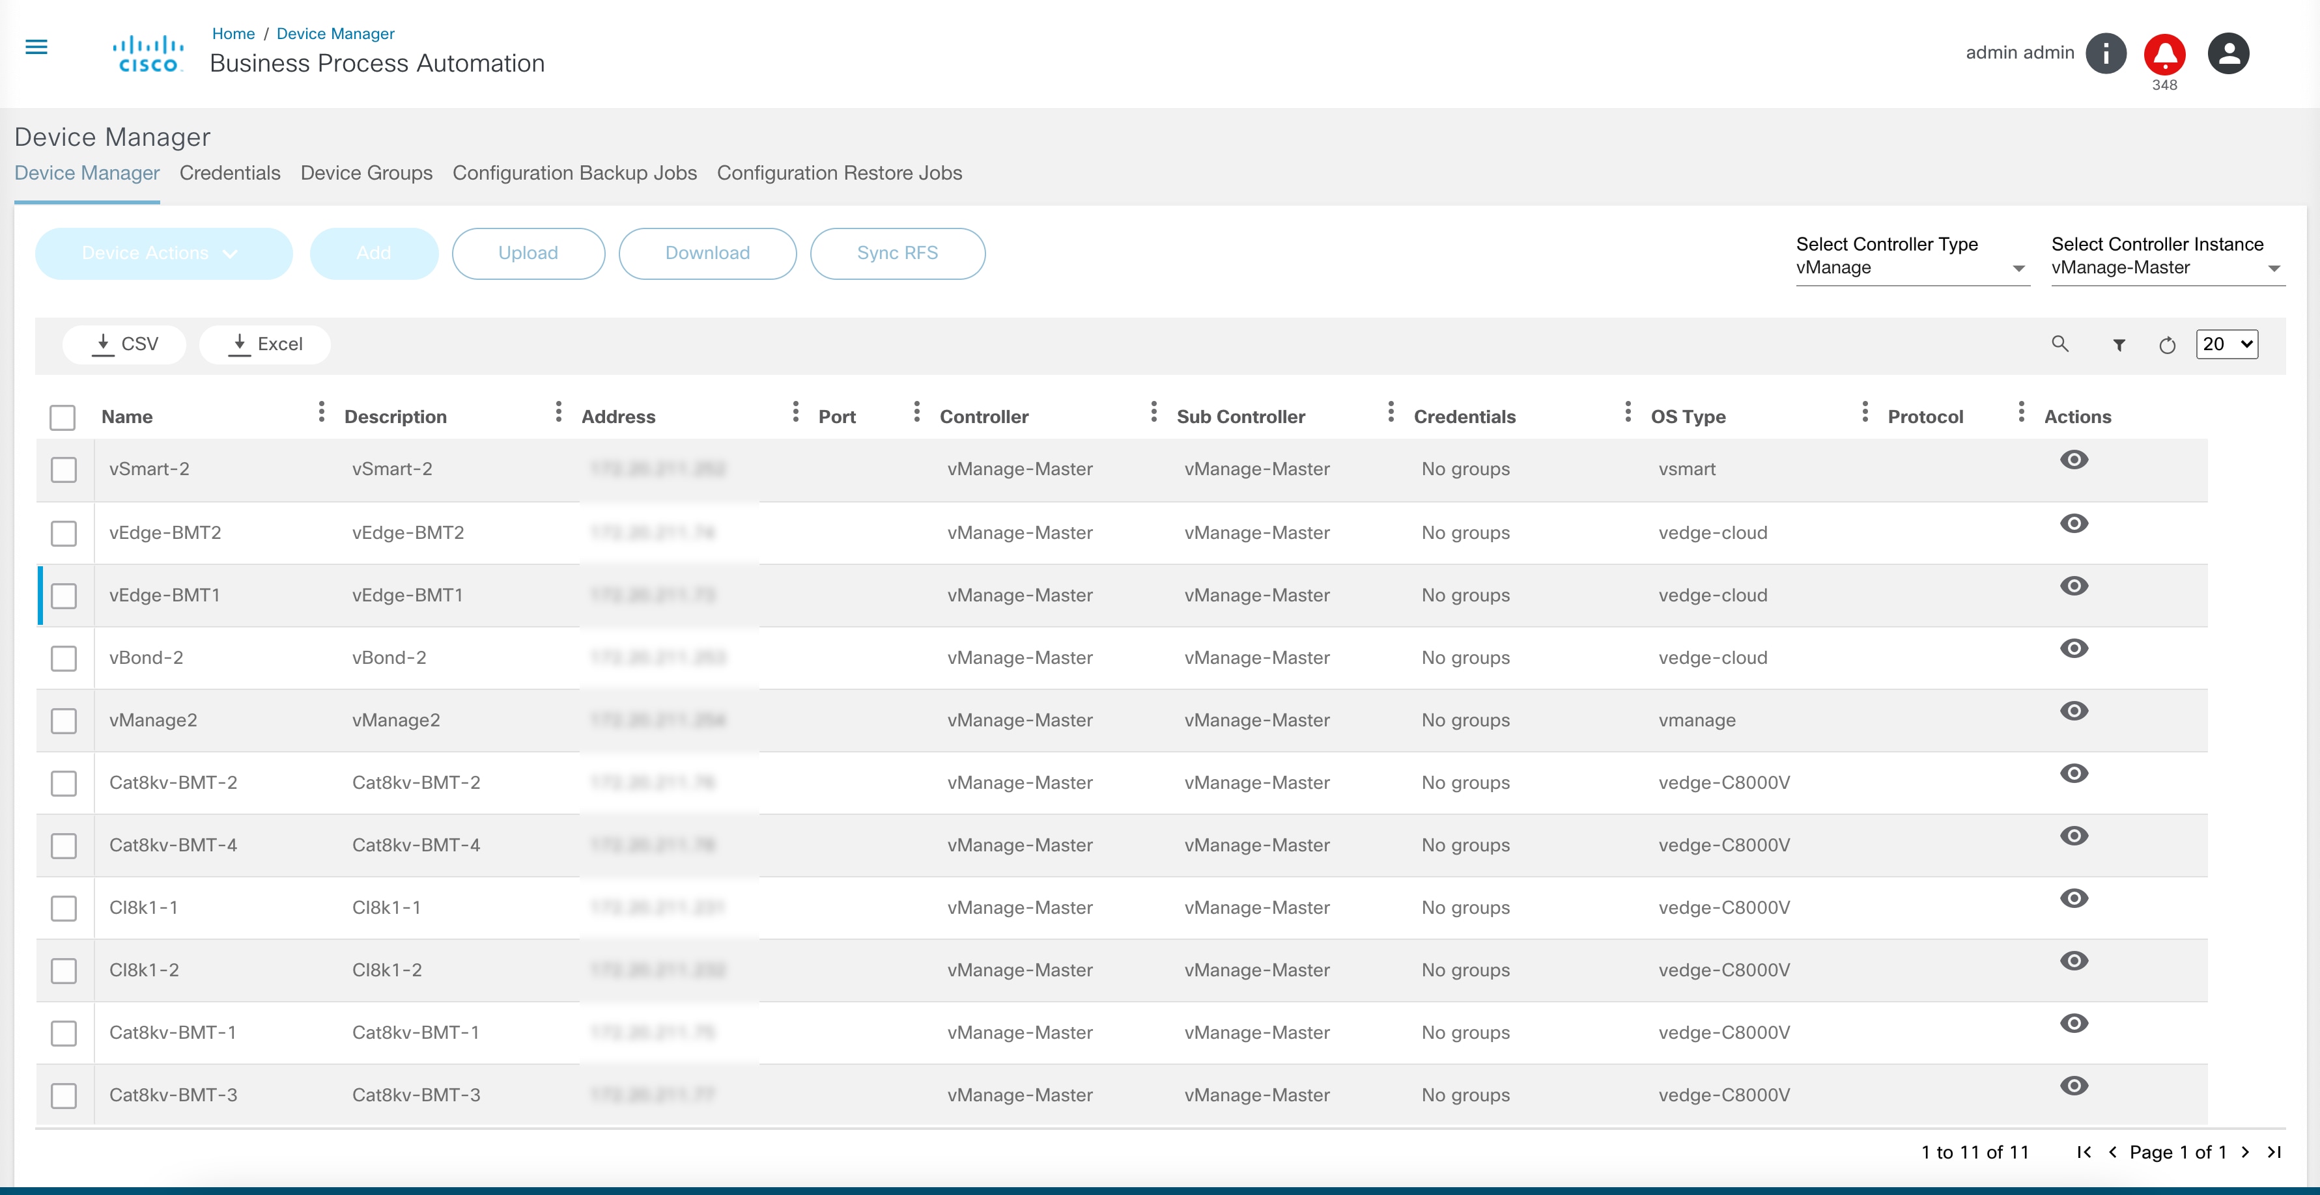Image resolution: width=2320 pixels, height=1195 pixels.
Task: Expand Select Controller Instance dropdown
Action: pos(2167,268)
